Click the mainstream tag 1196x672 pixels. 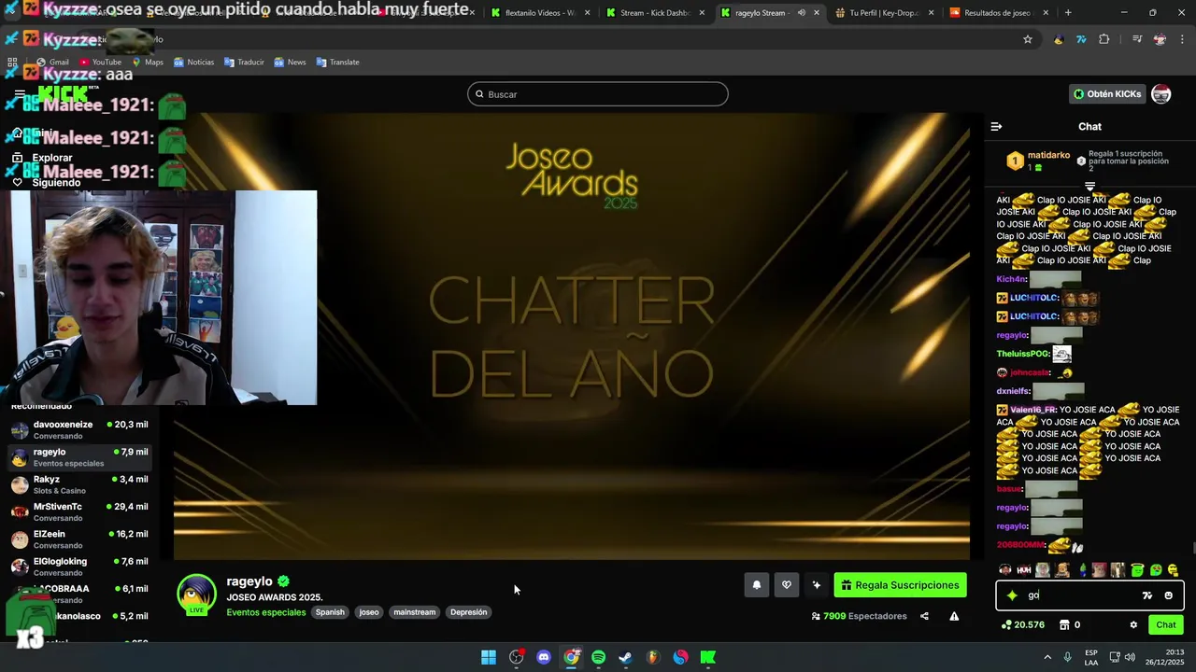(415, 612)
